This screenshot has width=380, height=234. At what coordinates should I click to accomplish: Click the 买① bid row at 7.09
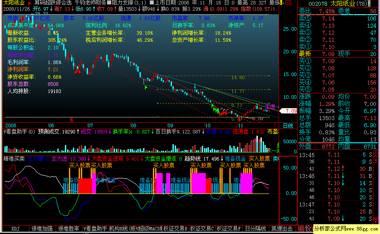pyautogui.click(x=337, y=61)
